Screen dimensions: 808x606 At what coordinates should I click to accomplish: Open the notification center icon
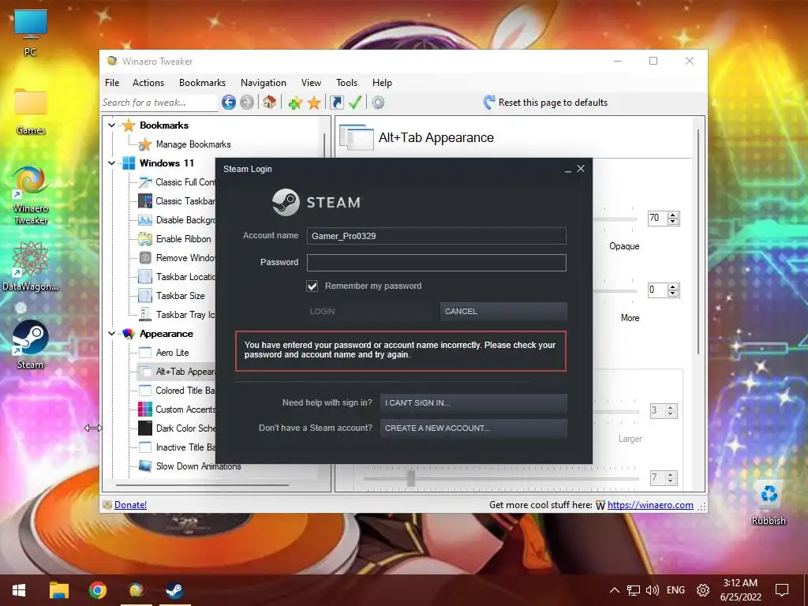point(782,590)
